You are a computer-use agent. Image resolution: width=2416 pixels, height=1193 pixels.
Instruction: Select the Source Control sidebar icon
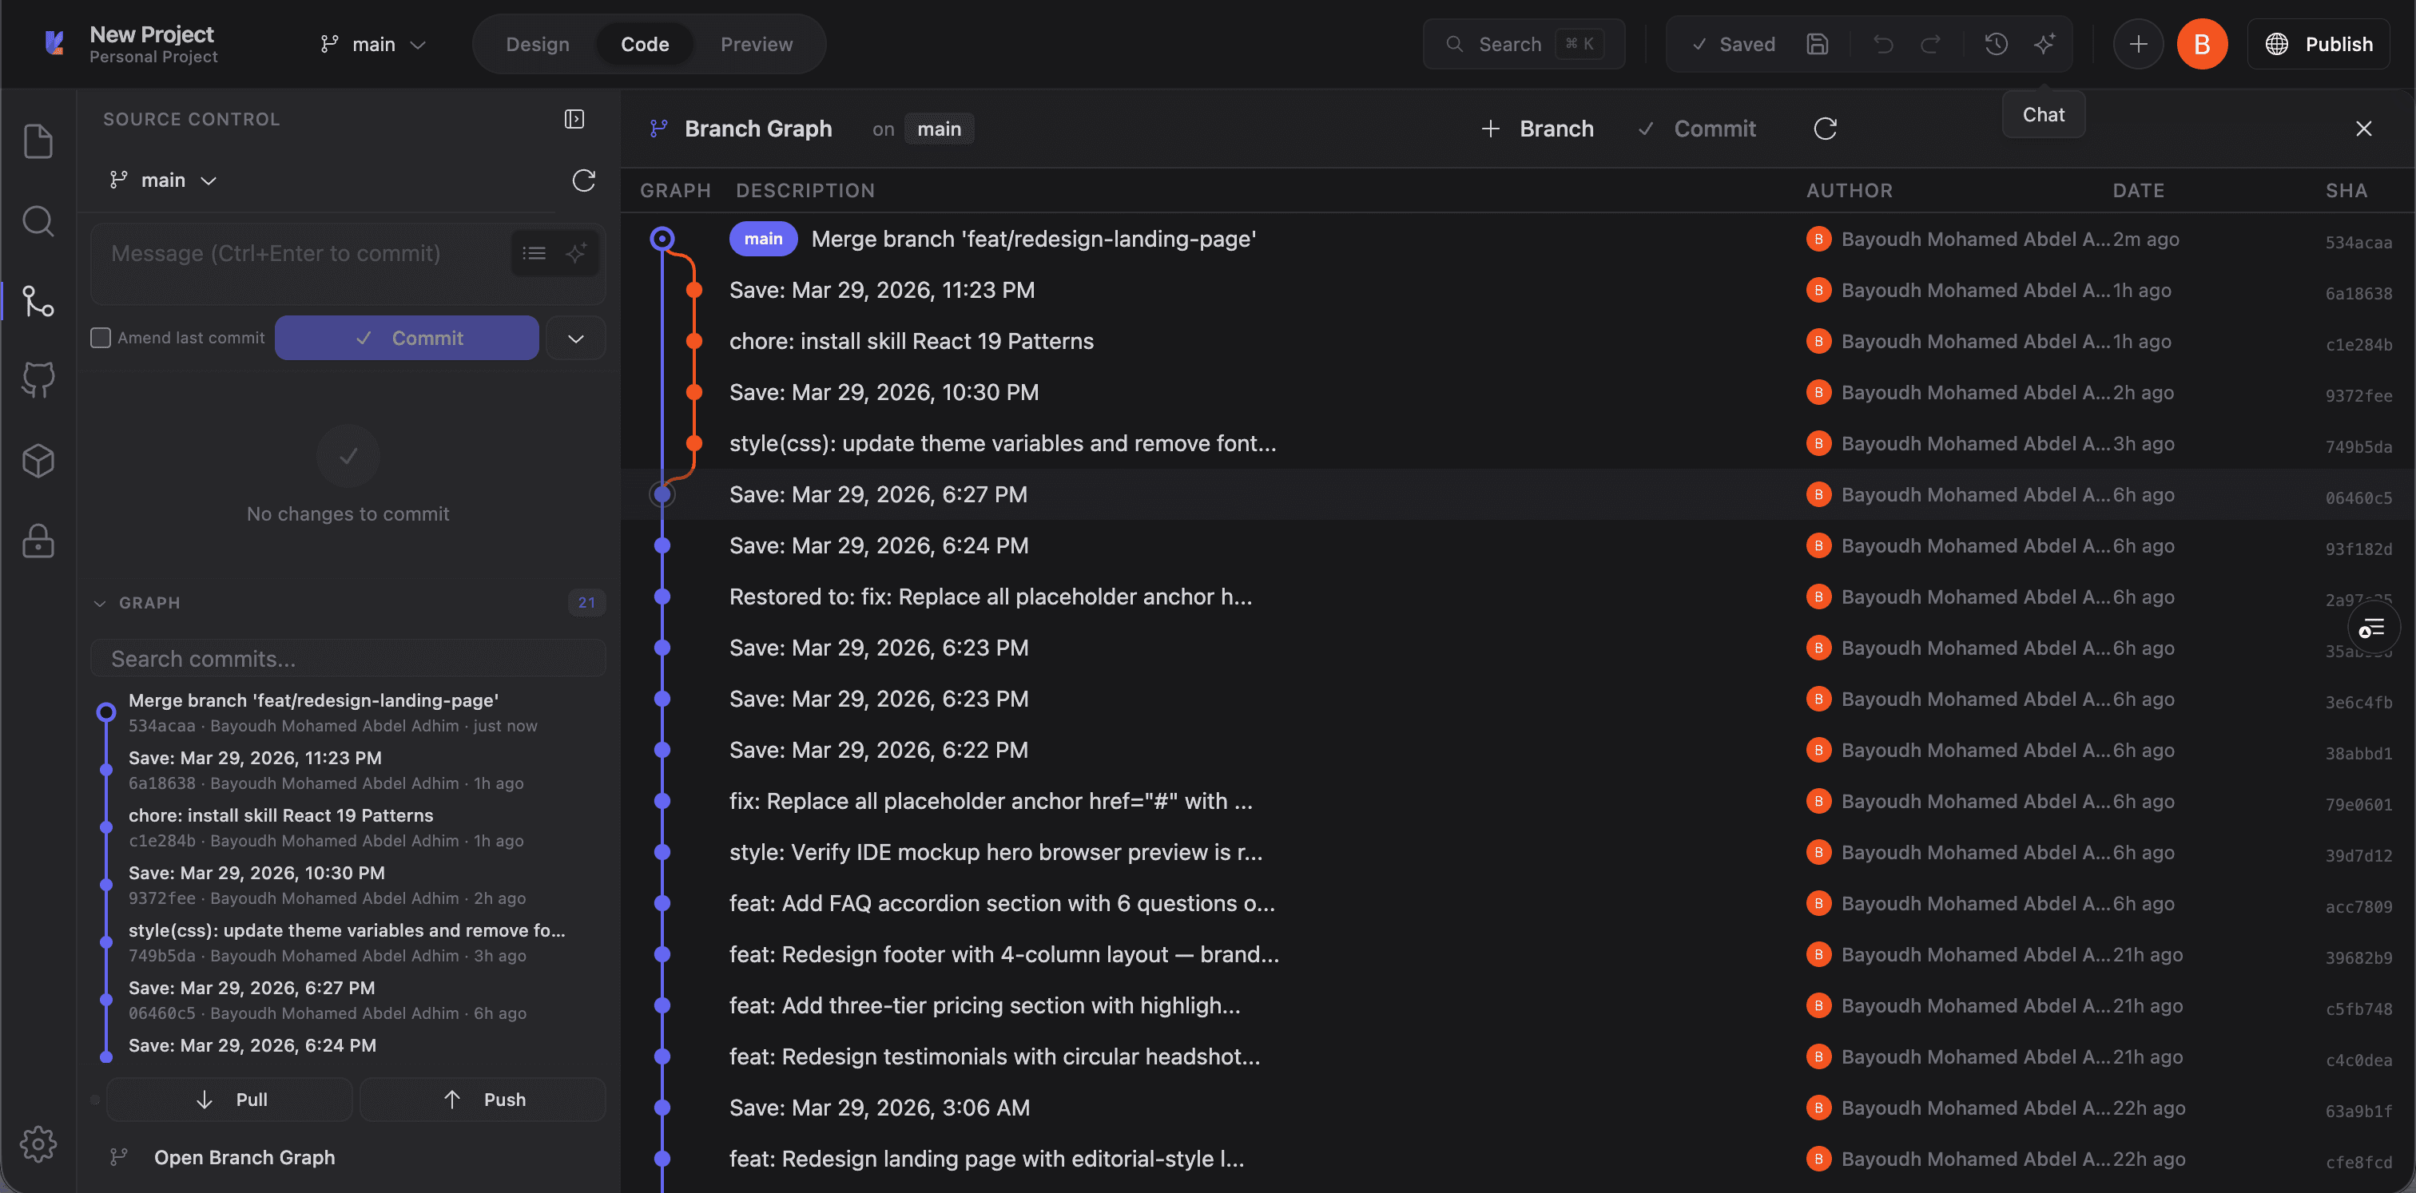[x=38, y=301]
